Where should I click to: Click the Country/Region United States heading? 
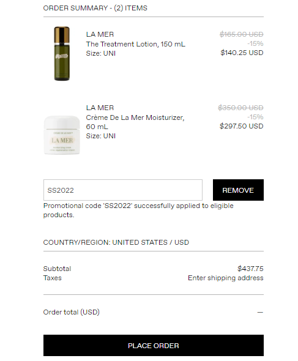[116, 242]
